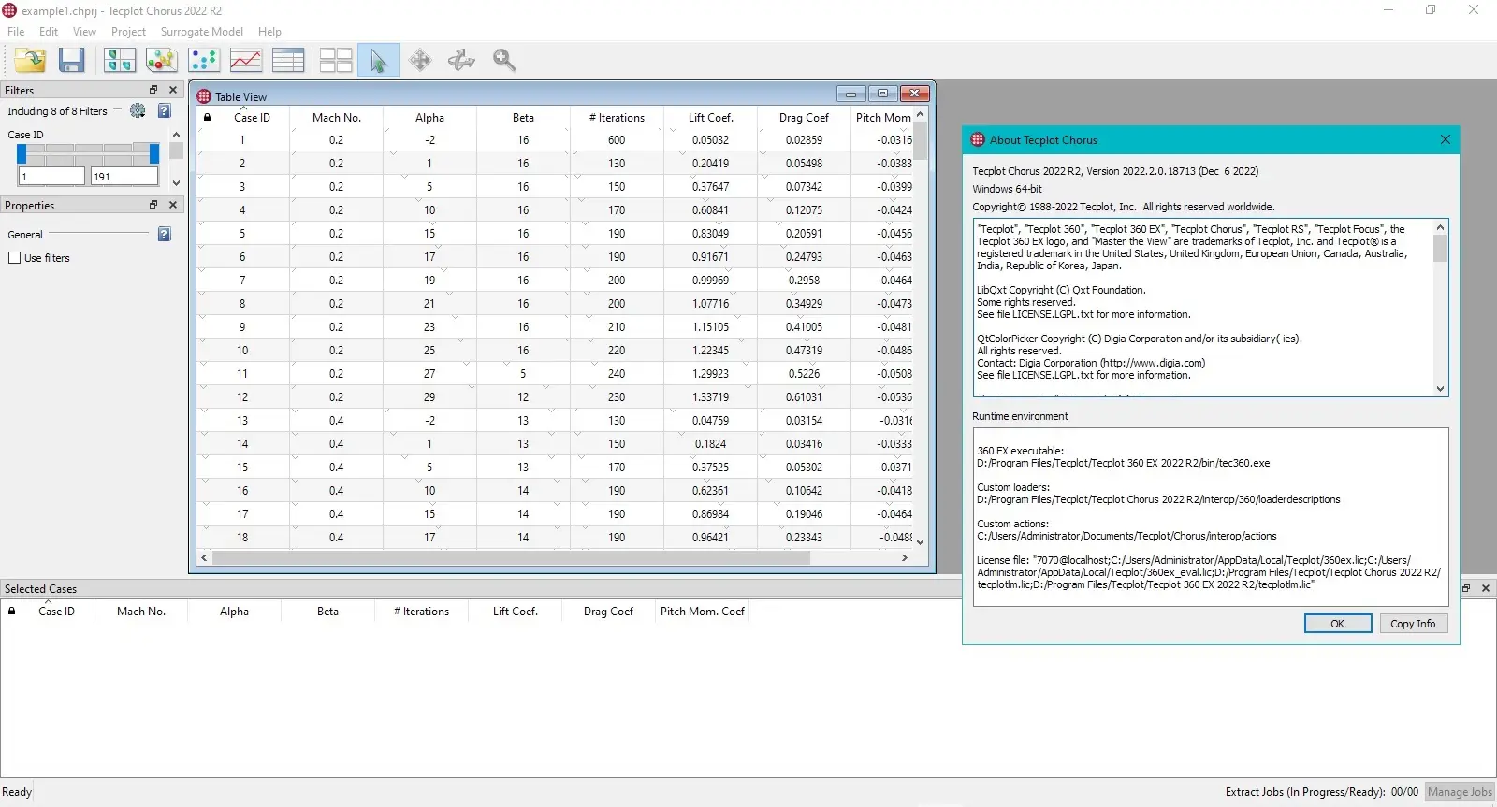Screen dimensions: 1497x807
Task: Open help for the Filters panel
Action: click(x=164, y=110)
